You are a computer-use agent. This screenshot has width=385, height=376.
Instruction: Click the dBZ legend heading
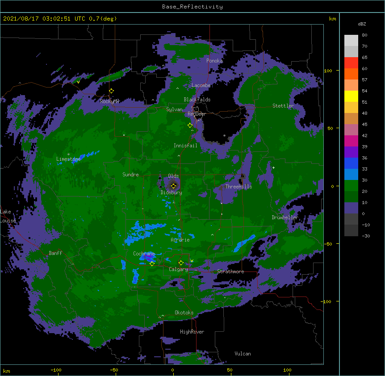[x=362, y=24]
